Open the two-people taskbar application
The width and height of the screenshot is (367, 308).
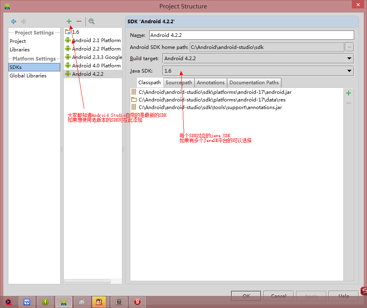99,302
